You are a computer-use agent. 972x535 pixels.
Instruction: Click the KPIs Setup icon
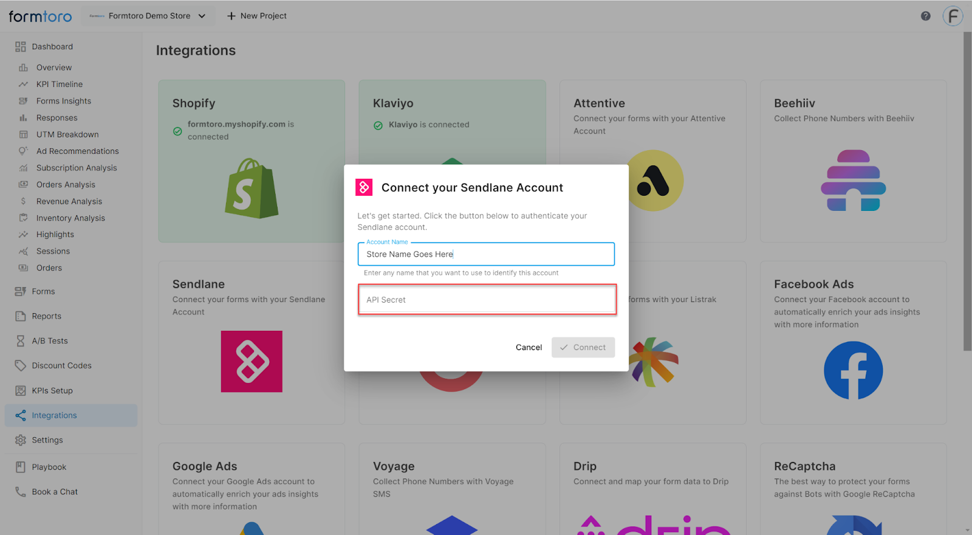[x=21, y=391]
